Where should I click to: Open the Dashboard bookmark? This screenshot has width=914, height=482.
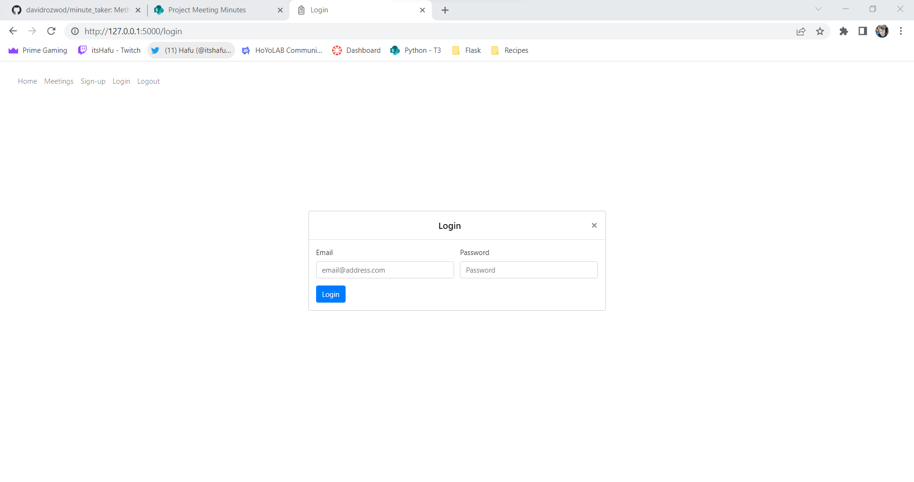tap(356, 50)
